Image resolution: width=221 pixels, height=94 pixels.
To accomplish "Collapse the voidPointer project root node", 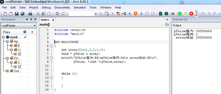I will [x=4, y=37].
